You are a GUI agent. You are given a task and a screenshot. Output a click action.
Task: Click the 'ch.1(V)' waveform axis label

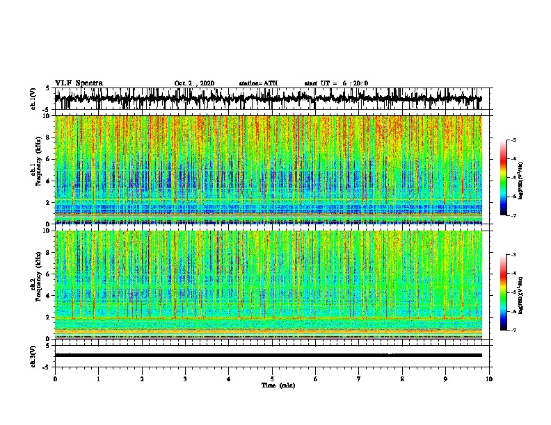tap(33, 99)
